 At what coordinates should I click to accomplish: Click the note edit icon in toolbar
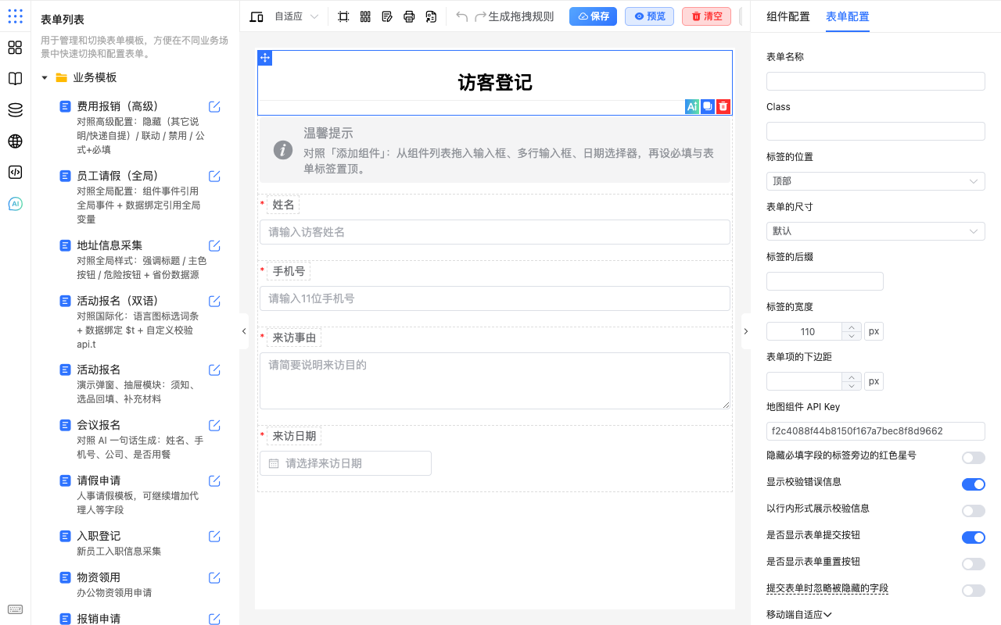click(x=387, y=16)
